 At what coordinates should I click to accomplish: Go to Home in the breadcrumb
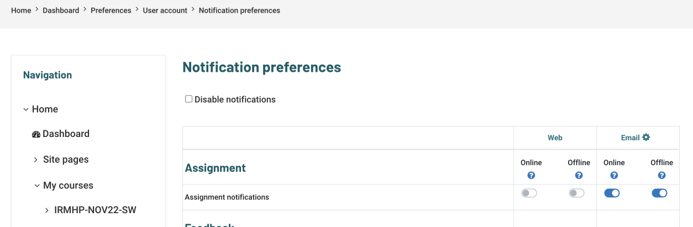tap(21, 10)
